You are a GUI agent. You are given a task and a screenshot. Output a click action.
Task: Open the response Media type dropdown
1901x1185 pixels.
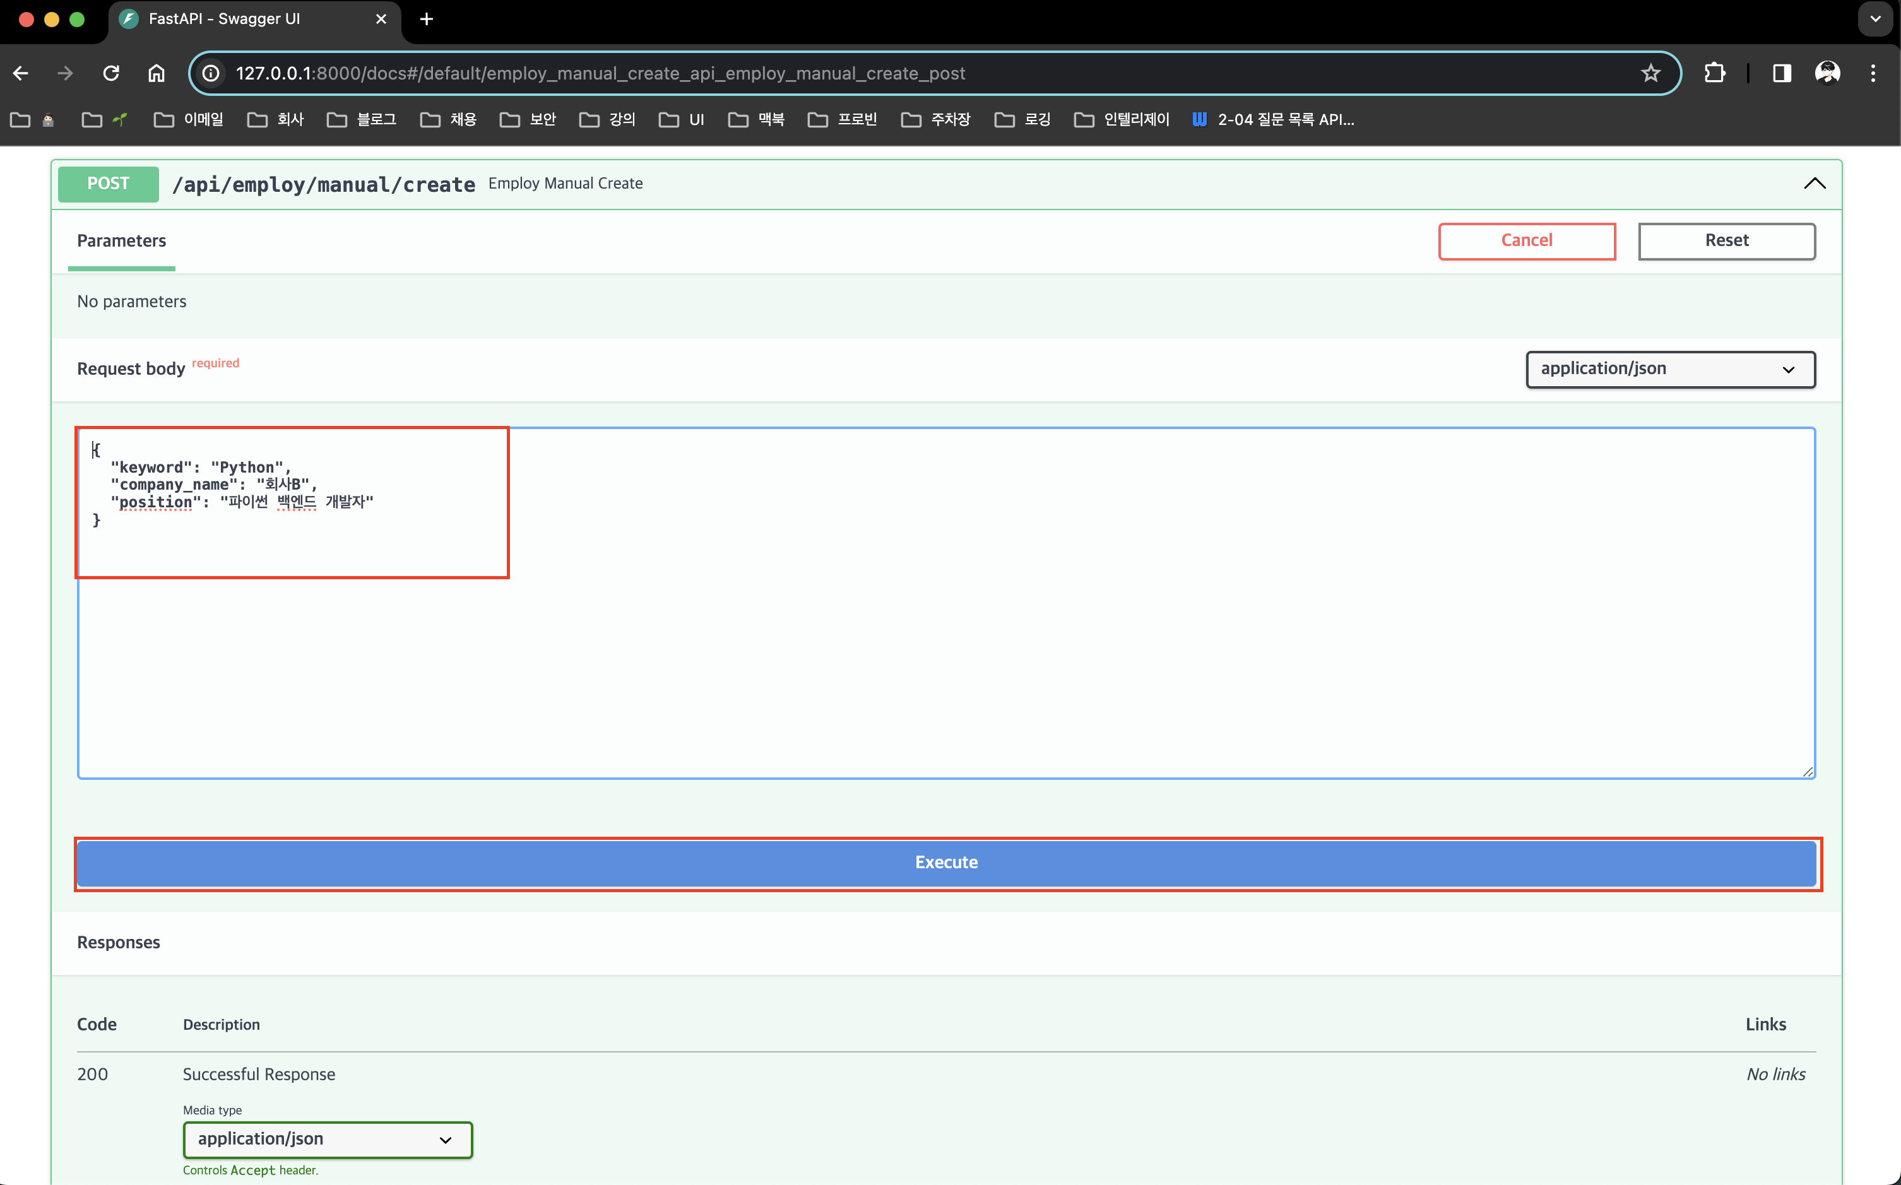coord(328,1140)
